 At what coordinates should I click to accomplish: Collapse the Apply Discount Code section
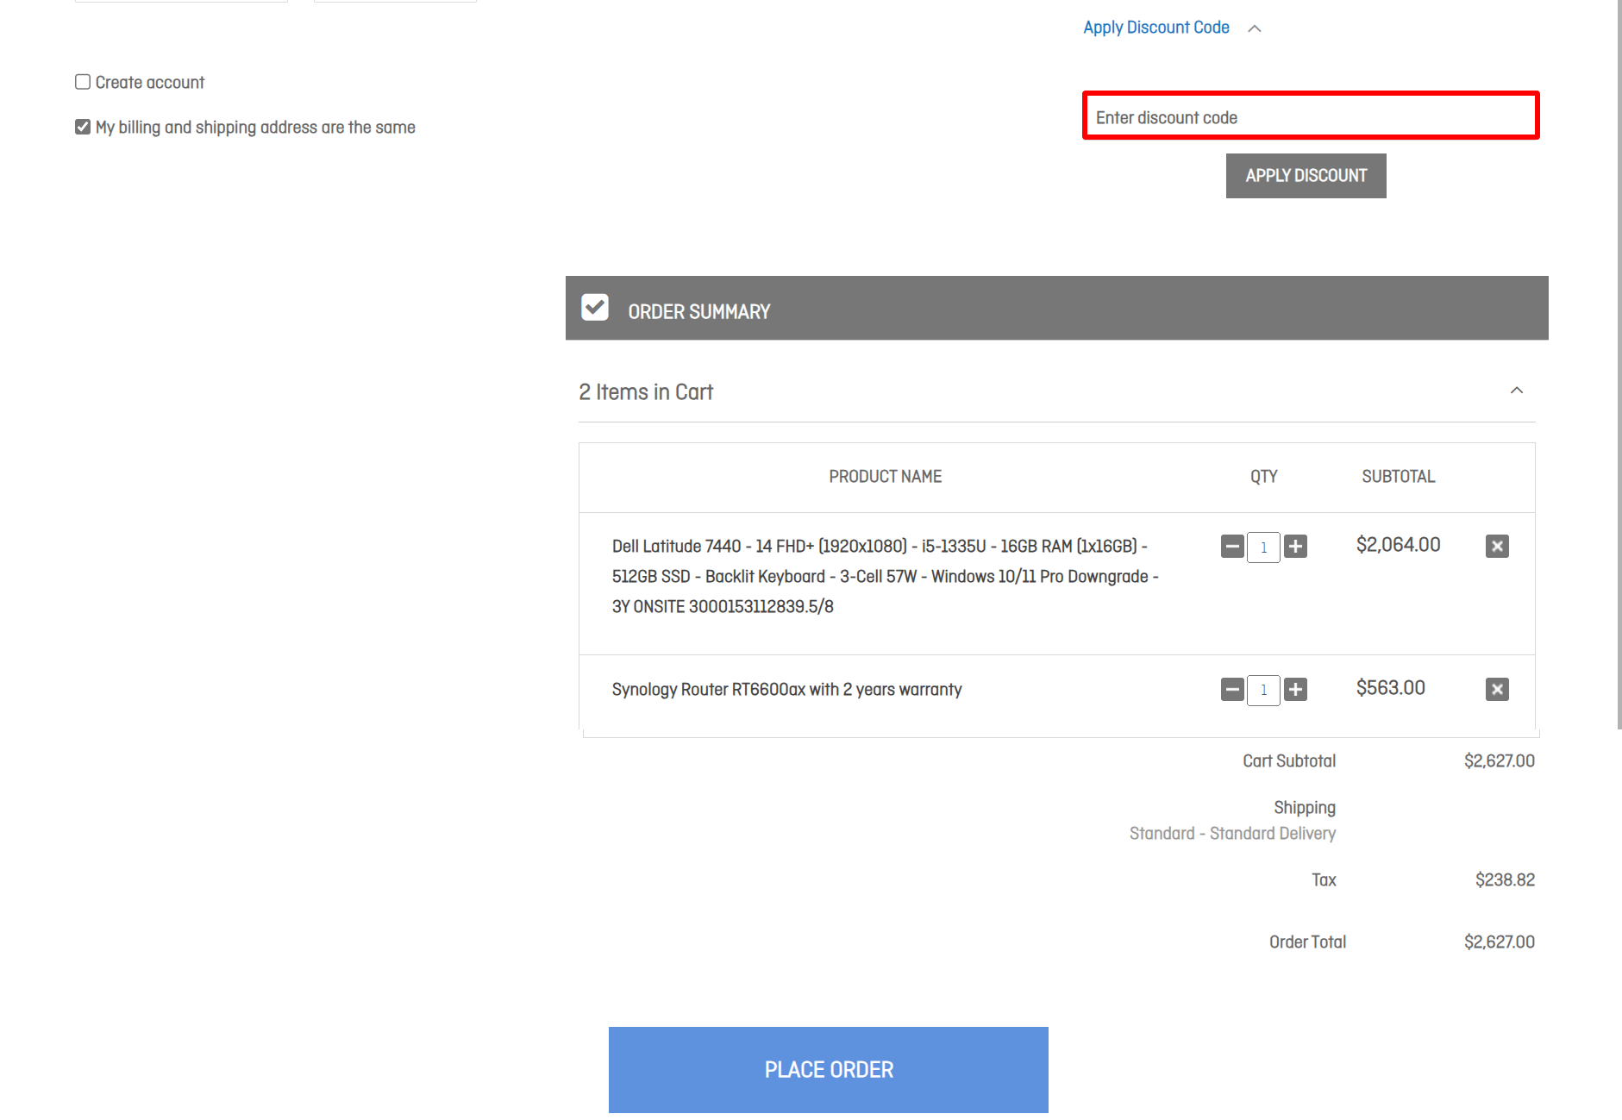point(1256,28)
